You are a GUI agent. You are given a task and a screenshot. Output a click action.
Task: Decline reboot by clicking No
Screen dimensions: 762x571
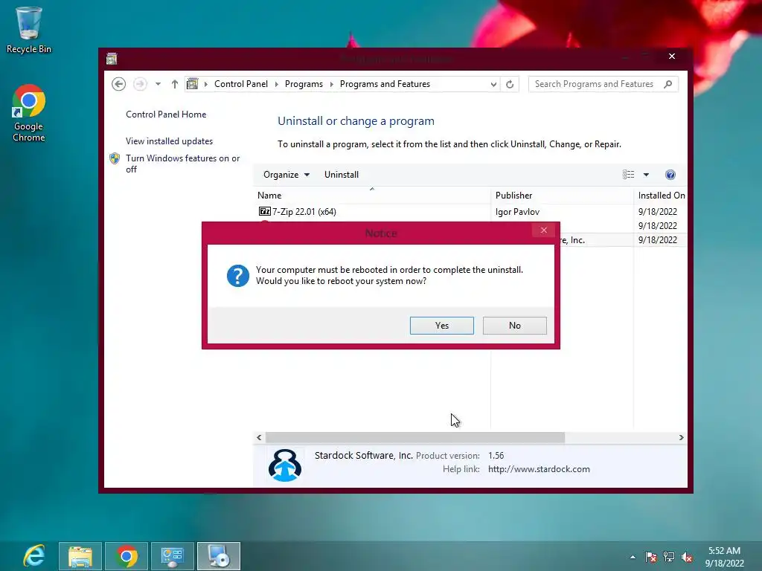click(x=515, y=326)
